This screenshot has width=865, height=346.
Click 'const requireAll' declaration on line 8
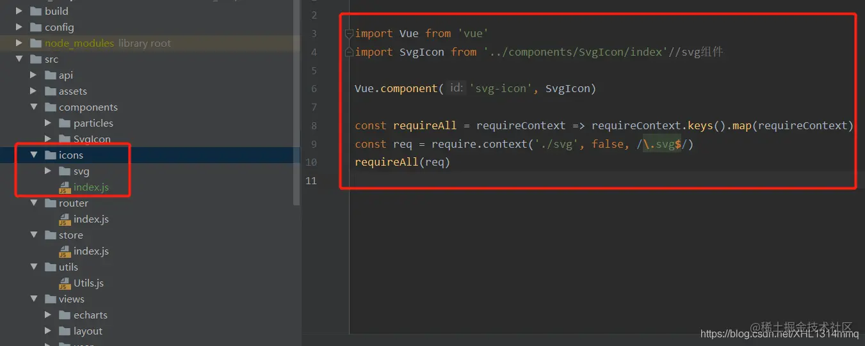pos(405,125)
